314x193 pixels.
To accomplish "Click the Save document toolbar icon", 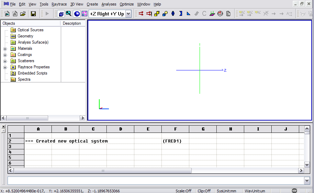I will point(33,14).
